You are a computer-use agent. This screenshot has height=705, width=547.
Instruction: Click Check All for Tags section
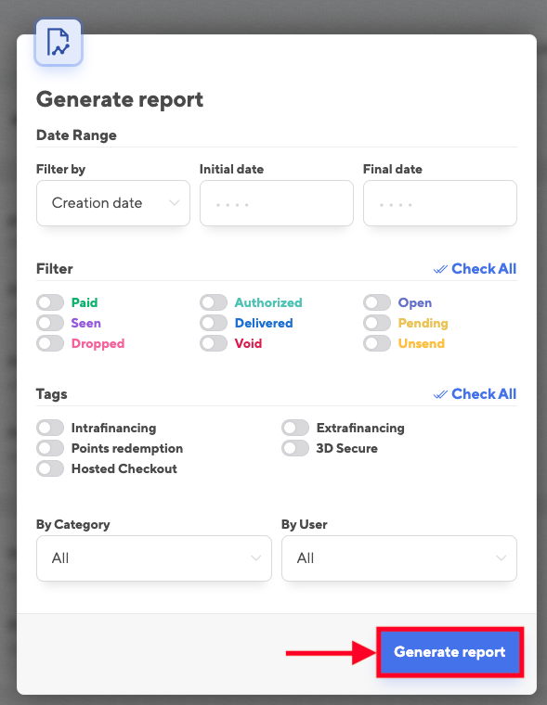click(484, 394)
